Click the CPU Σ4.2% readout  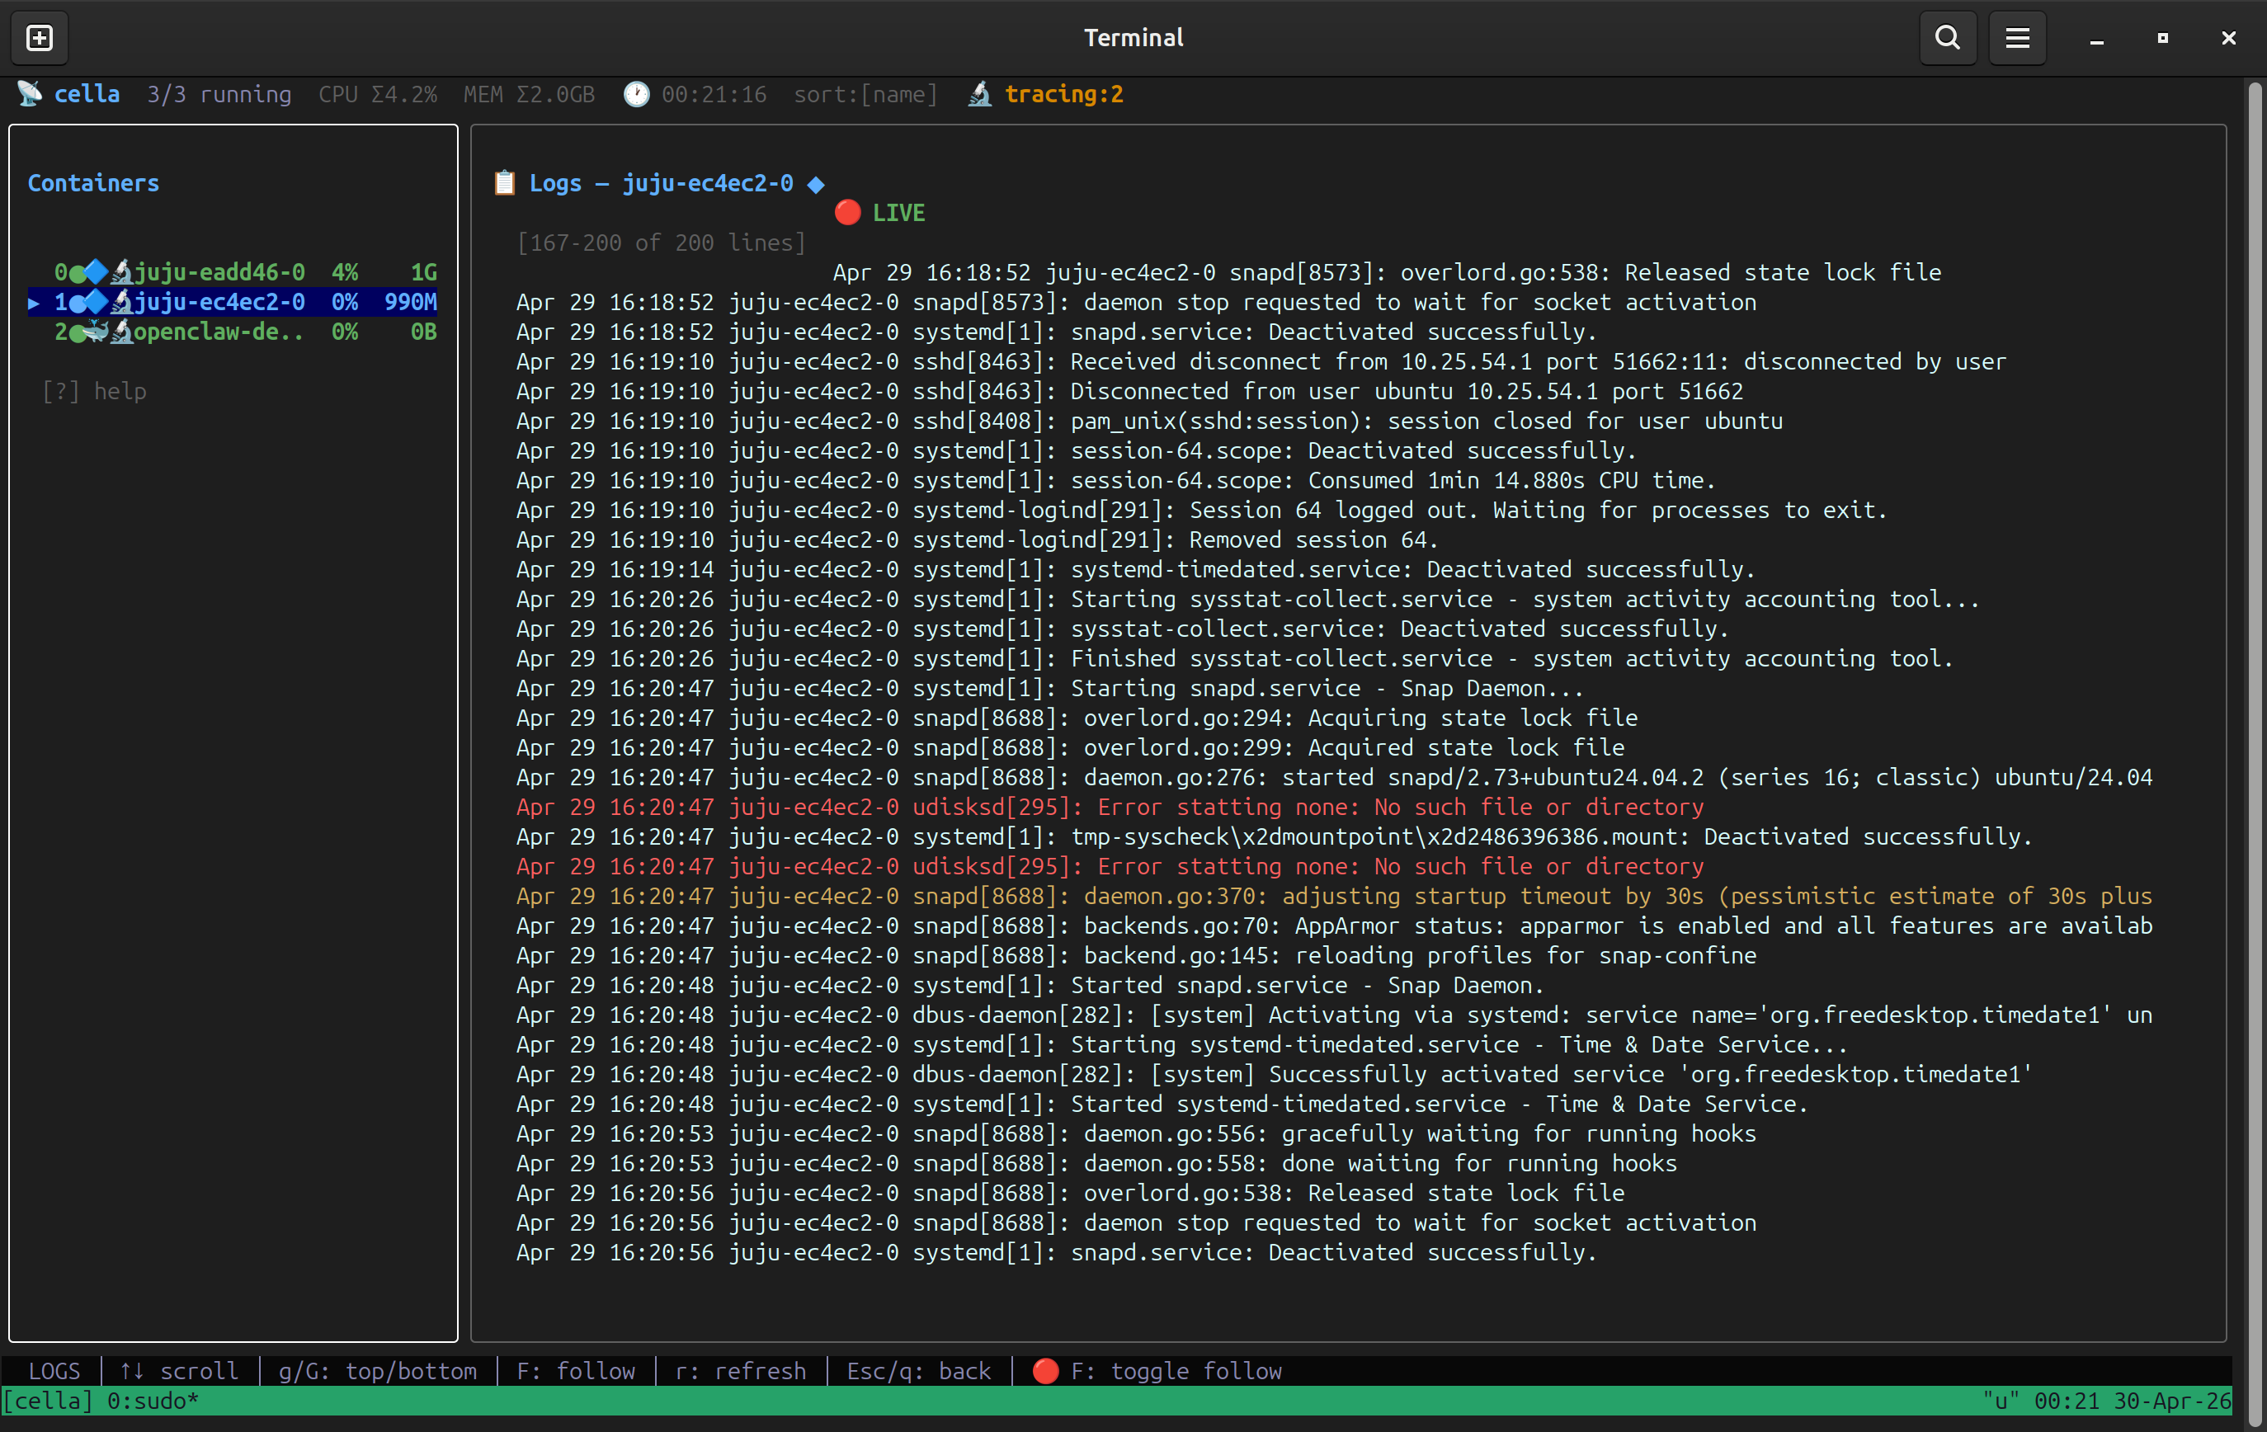pos(378,94)
